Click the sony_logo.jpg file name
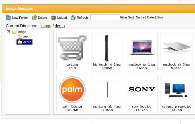The height and width of the screenshot is (124, 195). (142, 106)
